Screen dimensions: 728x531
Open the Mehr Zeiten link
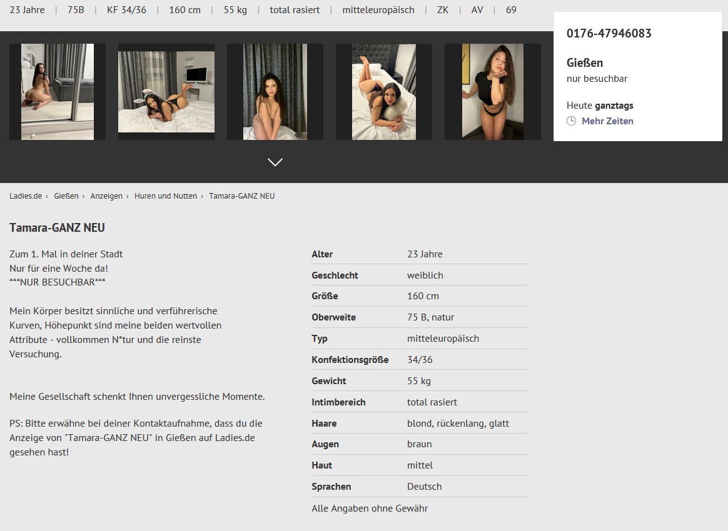tap(607, 121)
